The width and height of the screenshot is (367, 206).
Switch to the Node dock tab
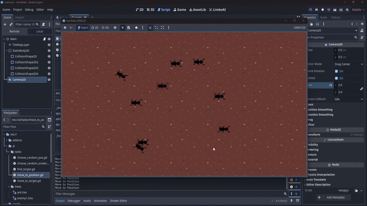(x=324, y=17)
